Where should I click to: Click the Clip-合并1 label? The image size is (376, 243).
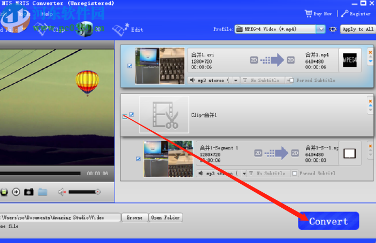pos(204,115)
